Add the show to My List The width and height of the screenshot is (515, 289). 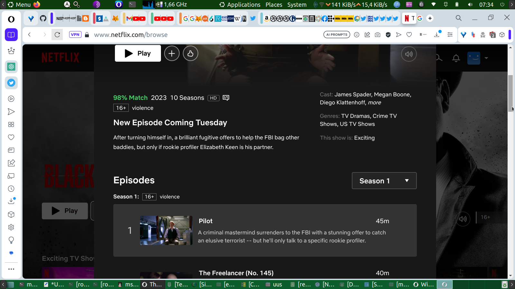[x=172, y=53]
